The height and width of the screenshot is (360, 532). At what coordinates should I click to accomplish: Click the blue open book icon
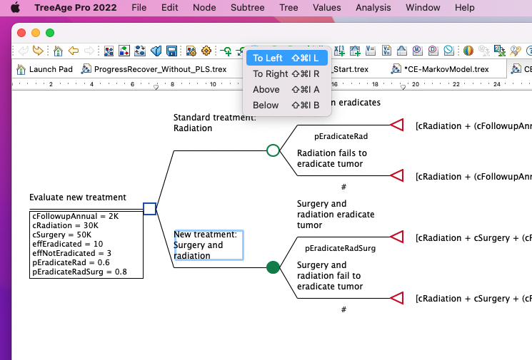tap(156, 51)
